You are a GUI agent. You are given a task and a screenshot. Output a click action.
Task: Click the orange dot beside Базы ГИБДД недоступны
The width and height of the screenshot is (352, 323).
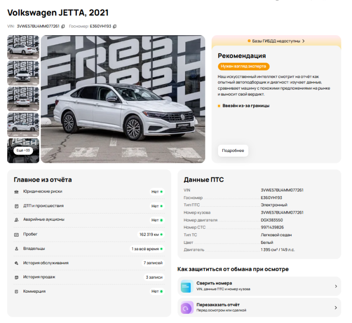(249, 41)
